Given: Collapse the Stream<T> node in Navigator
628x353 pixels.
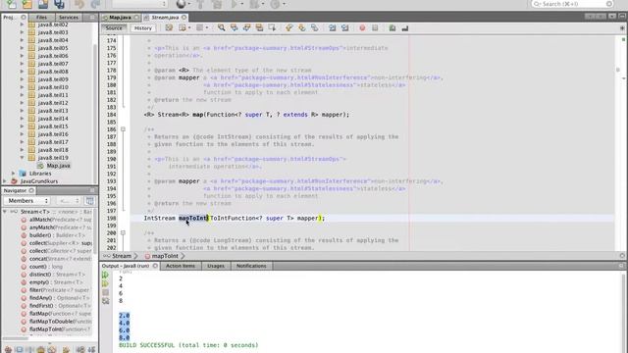Looking at the screenshot, I should (x=5, y=212).
